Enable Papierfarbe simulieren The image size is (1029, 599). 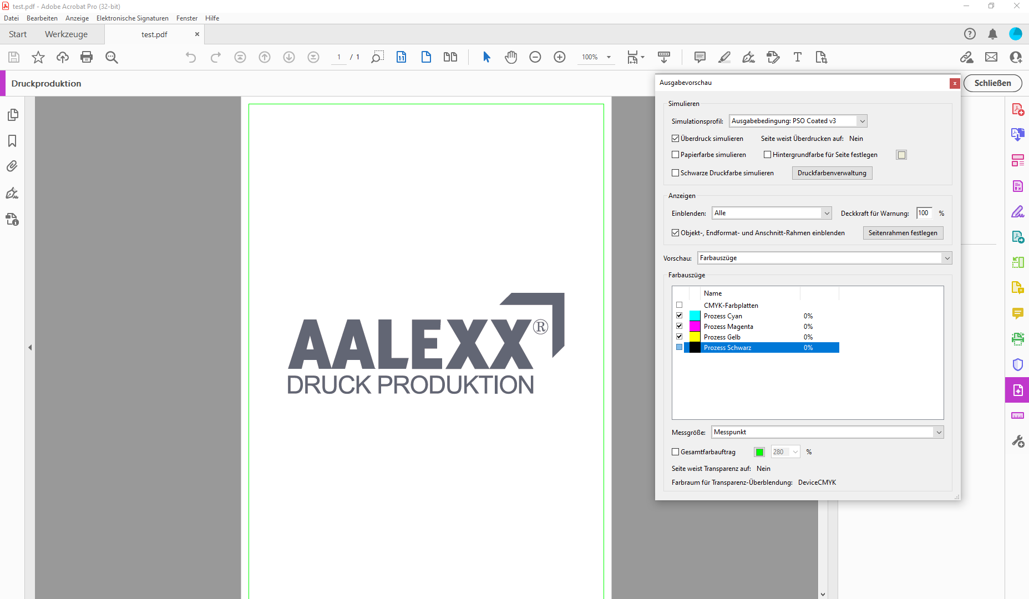tap(675, 154)
